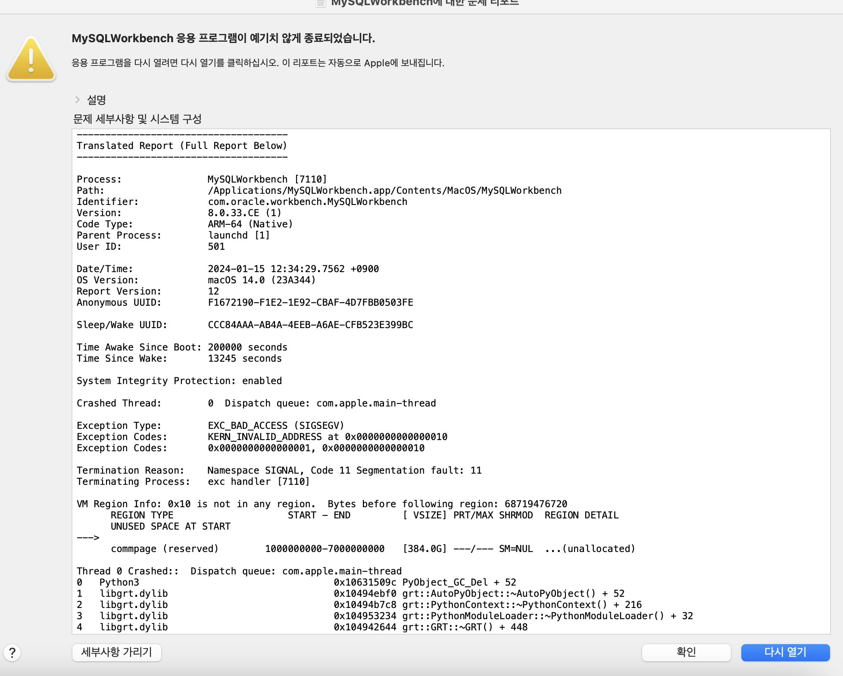Click the yellow warning triangle icon

pos(31,59)
